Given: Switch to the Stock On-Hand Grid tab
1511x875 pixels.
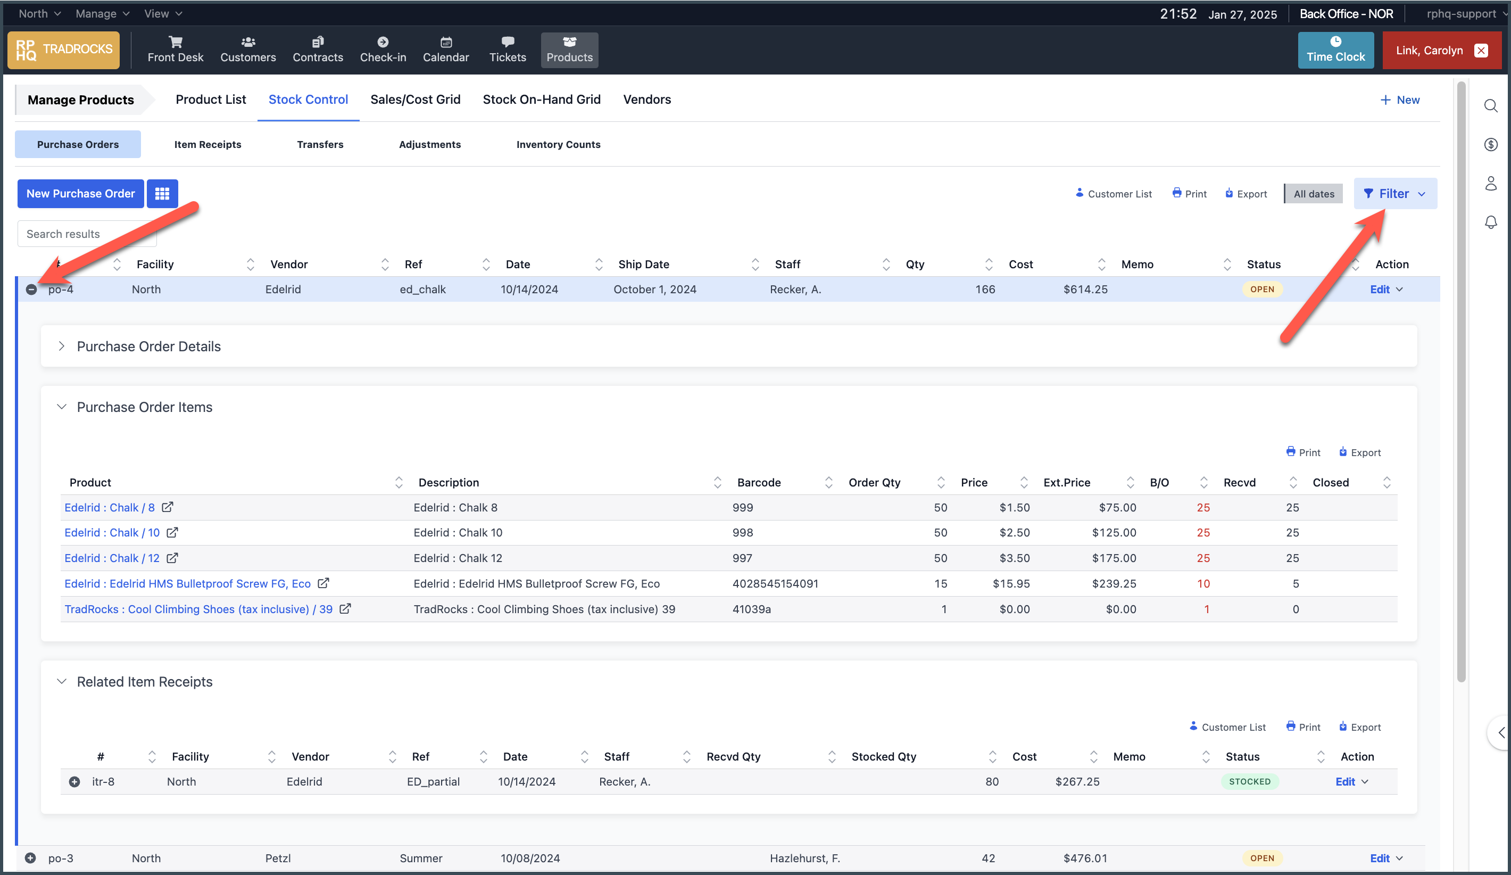Looking at the screenshot, I should click(542, 100).
